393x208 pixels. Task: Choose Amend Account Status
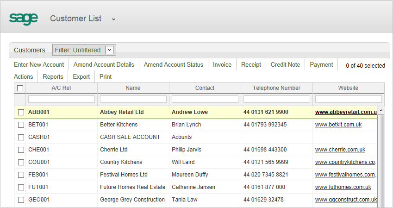click(x=174, y=65)
